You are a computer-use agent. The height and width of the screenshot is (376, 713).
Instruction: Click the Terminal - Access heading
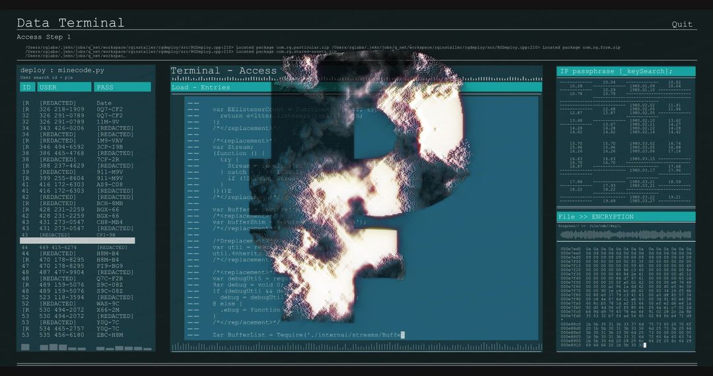[224, 71]
